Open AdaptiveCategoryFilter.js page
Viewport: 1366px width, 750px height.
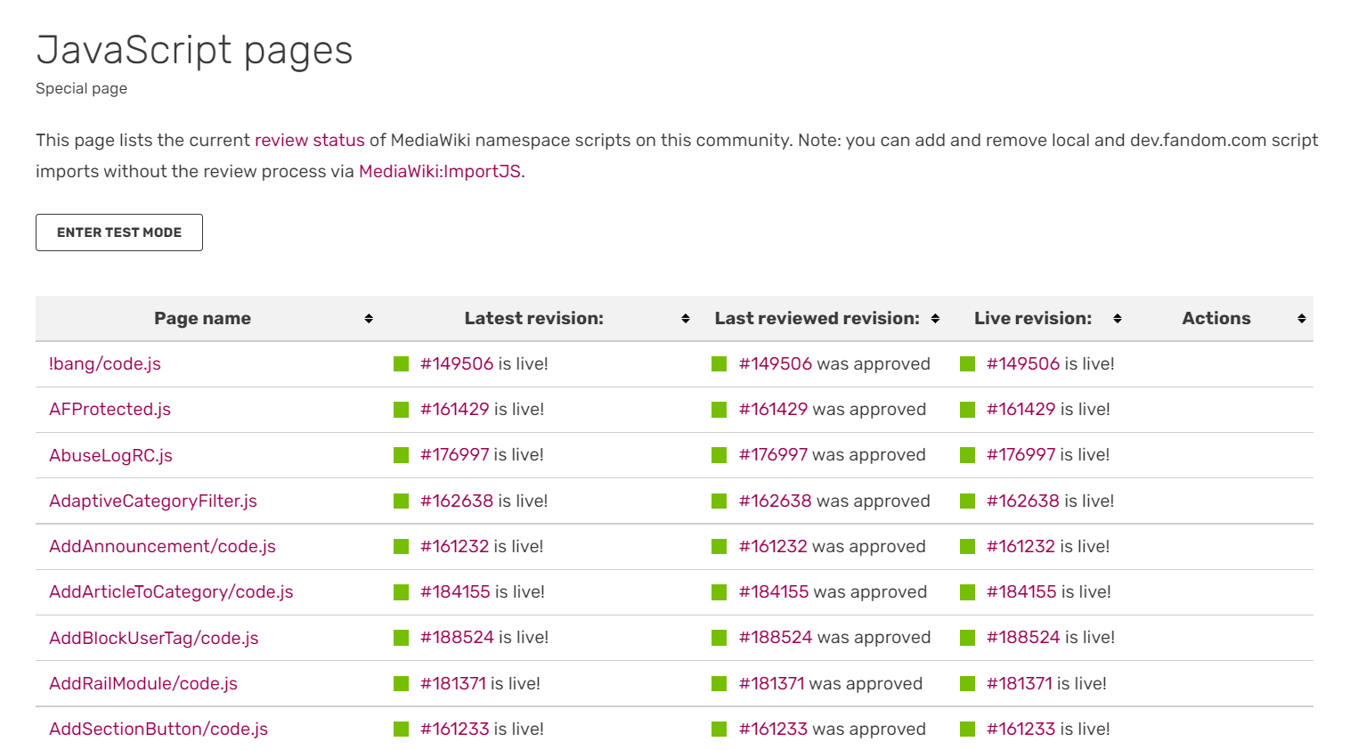153,501
